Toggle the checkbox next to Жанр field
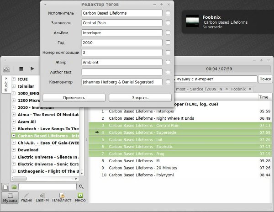 click(168, 62)
